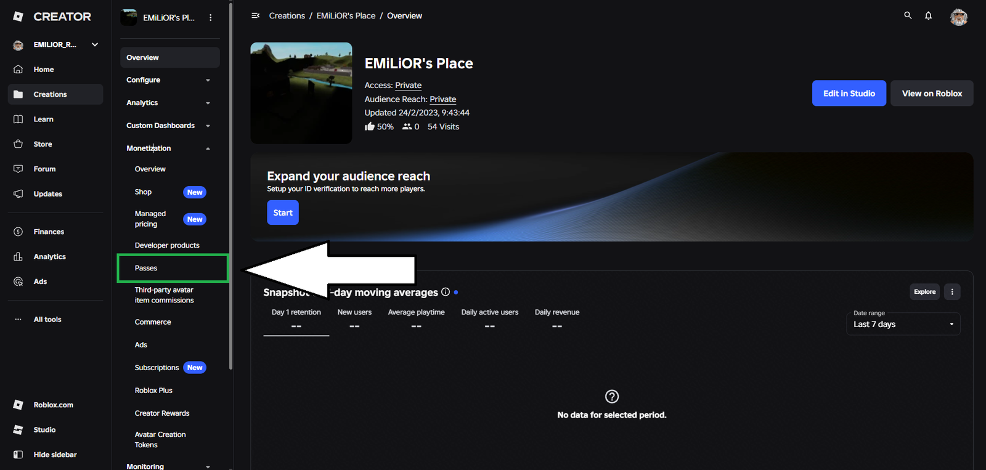Click the Analytics bar chart icon
Screen dimensions: 986x470
tap(18, 256)
